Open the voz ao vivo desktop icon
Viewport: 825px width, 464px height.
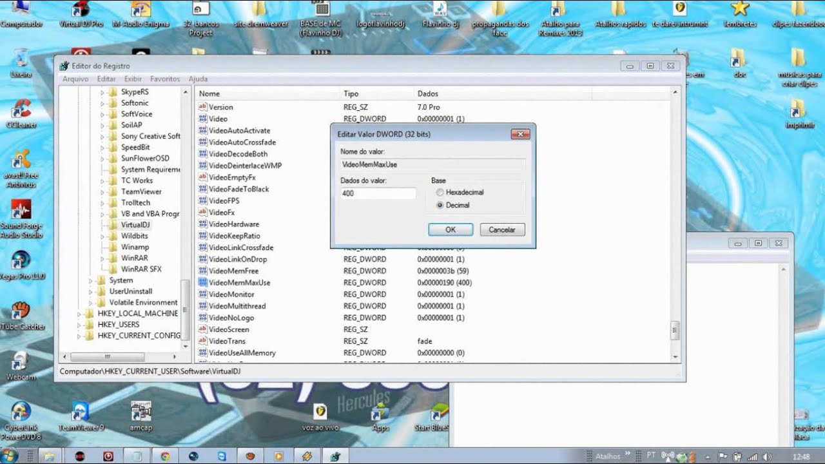pyautogui.click(x=320, y=416)
